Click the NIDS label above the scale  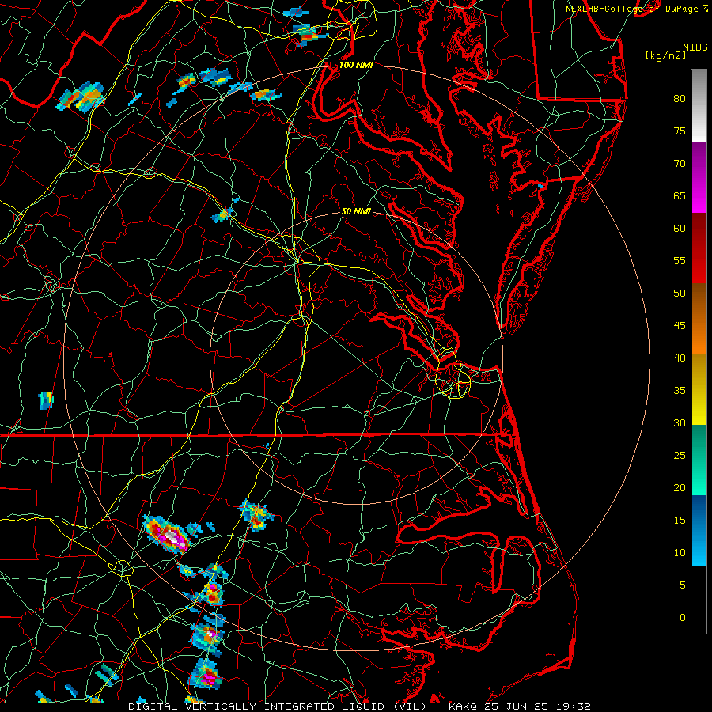pyautogui.click(x=695, y=47)
